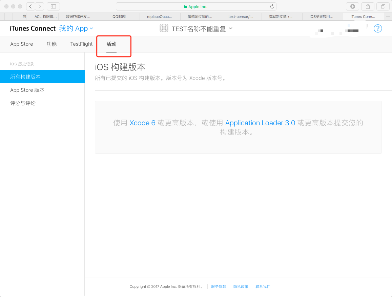Click the 所有已提交的 iOS 构建版本 description text
This screenshot has width=392, height=297.
160,78
